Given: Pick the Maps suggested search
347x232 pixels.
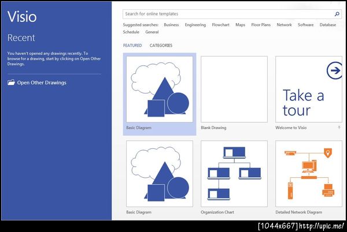Looking at the screenshot, I should [240, 25].
